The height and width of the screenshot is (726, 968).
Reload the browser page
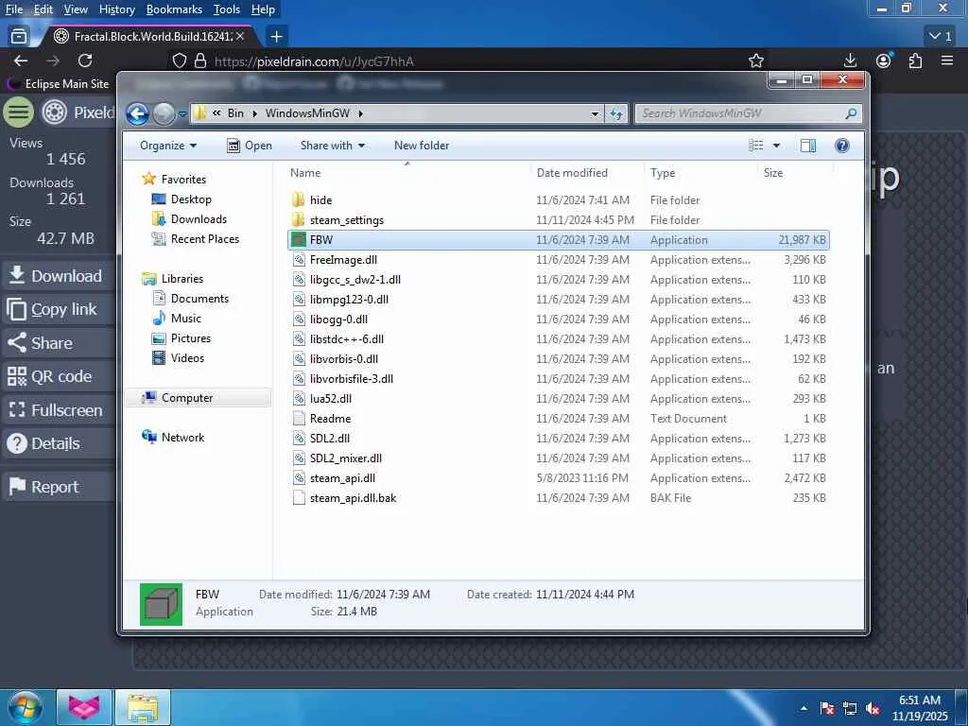(85, 60)
